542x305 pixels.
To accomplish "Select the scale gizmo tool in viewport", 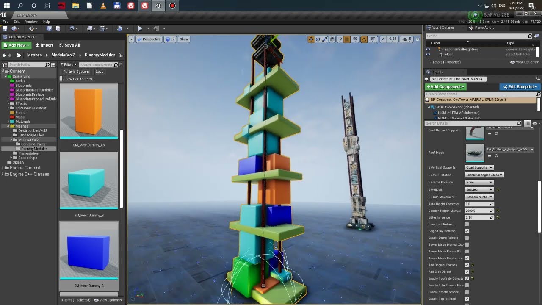I will (x=324, y=39).
